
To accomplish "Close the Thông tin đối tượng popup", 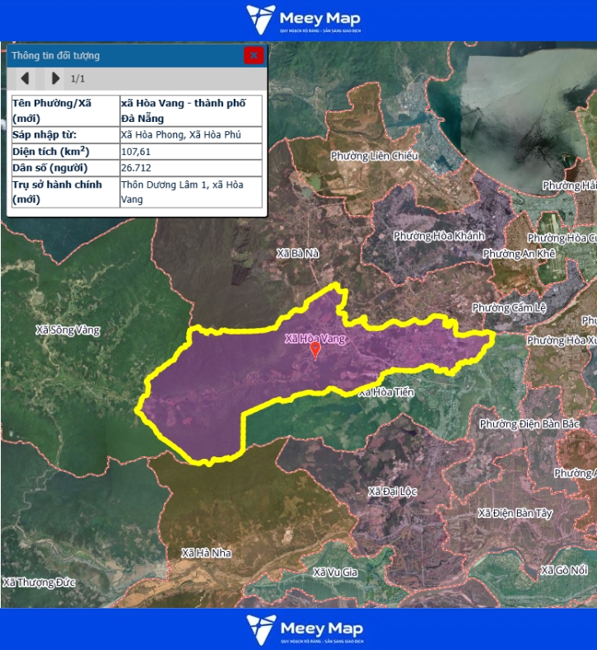I will pyautogui.click(x=254, y=55).
